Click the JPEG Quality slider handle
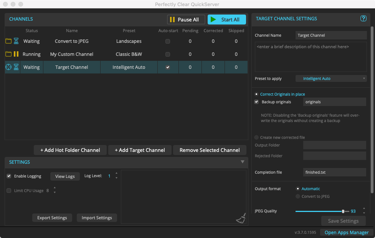The height and width of the screenshot is (238, 375). (x=343, y=211)
